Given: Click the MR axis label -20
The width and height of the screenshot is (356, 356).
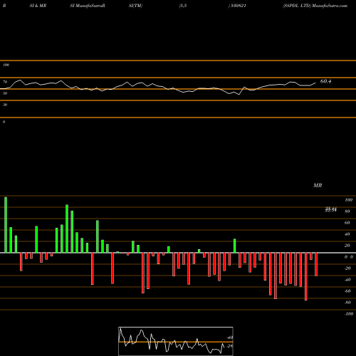Looking at the screenshot, I should click(347, 268).
